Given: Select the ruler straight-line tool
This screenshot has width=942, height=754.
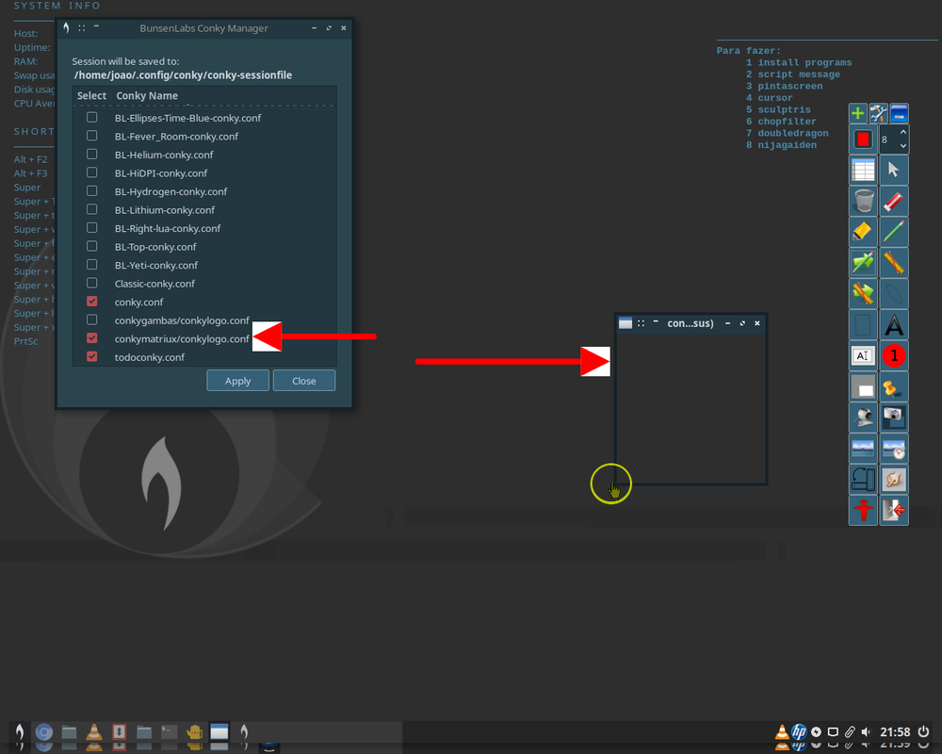Looking at the screenshot, I should pos(894,263).
